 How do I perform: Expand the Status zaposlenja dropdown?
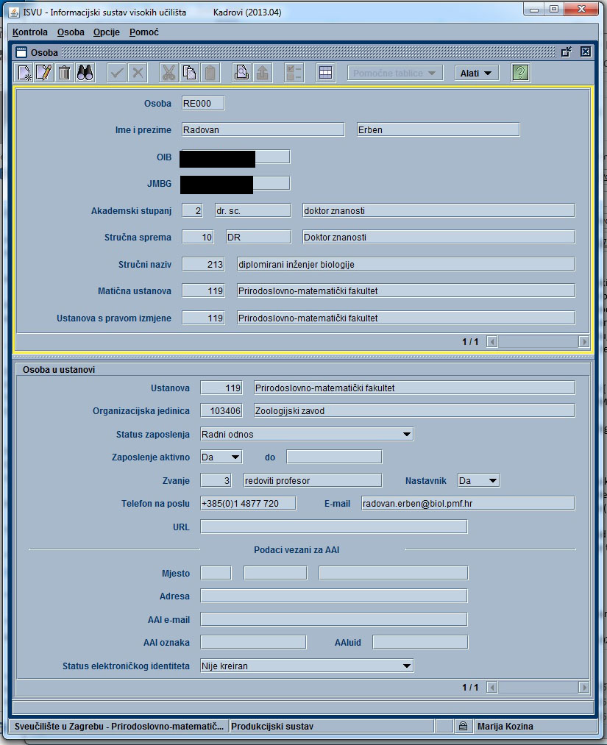tap(407, 434)
